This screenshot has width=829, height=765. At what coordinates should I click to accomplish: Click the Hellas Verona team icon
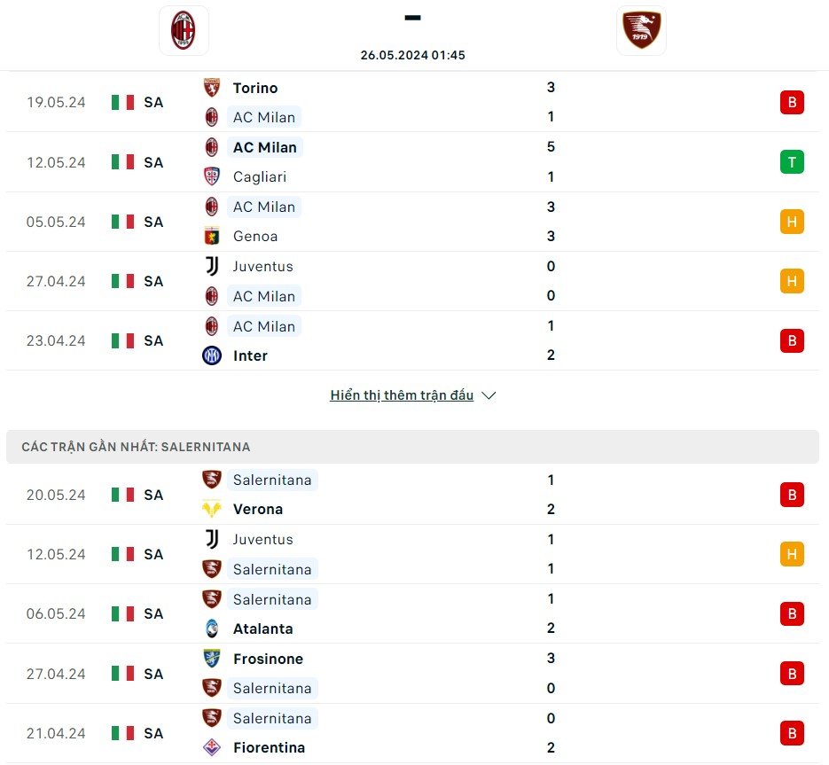(x=211, y=509)
